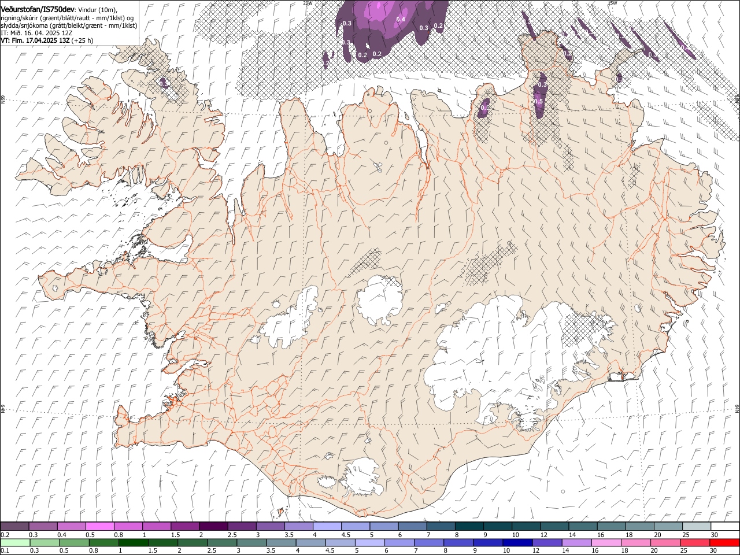The image size is (740, 555).
Task: Select white upper legend swatch after 30
Action: click(x=725, y=526)
